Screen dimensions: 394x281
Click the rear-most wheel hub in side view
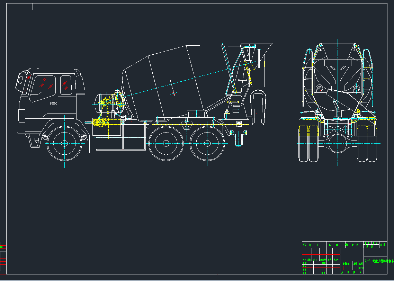pos(207,143)
